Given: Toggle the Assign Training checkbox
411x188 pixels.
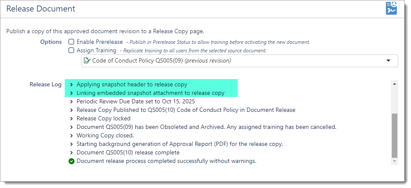Looking at the screenshot, I should tap(71, 50).
